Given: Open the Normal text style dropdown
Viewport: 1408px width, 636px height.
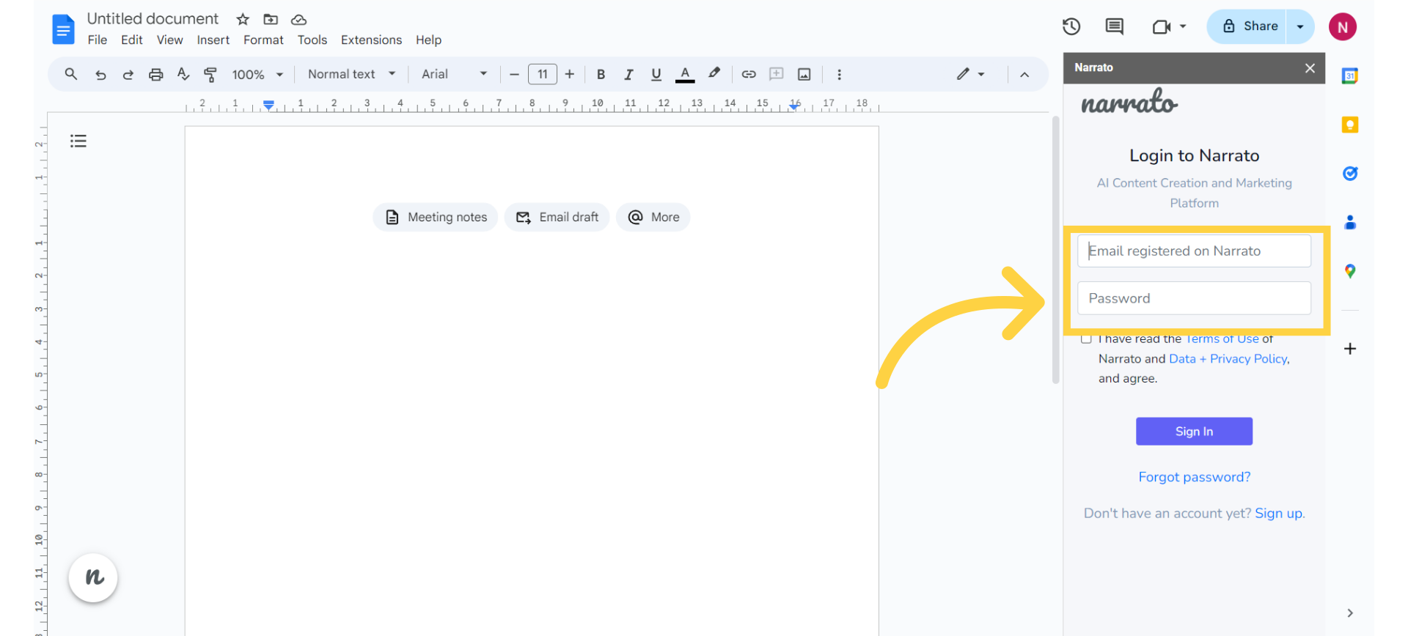Looking at the screenshot, I should click(352, 74).
